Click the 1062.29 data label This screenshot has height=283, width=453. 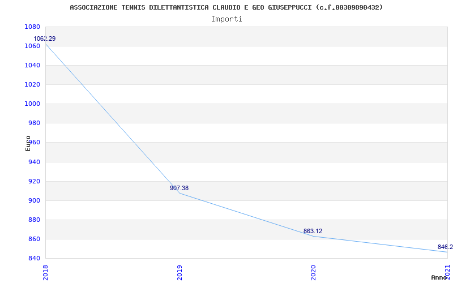point(45,38)
